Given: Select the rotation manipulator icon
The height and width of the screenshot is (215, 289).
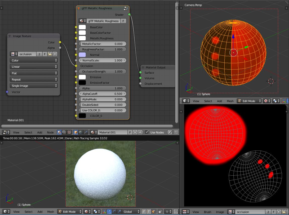Looking at the screenshot, I should click(x=114, y=212).
